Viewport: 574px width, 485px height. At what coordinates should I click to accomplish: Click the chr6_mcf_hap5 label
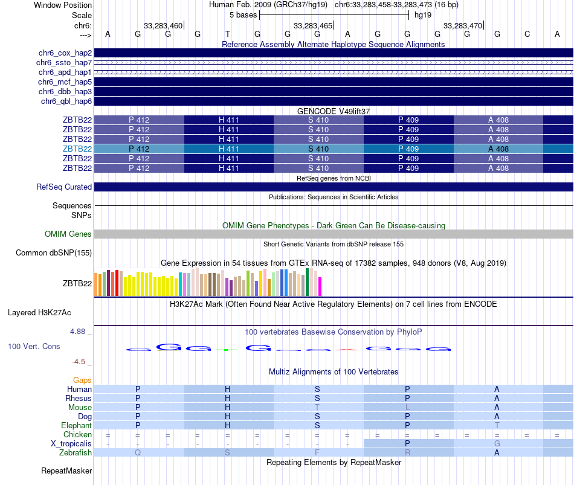[x=65, y=82]
